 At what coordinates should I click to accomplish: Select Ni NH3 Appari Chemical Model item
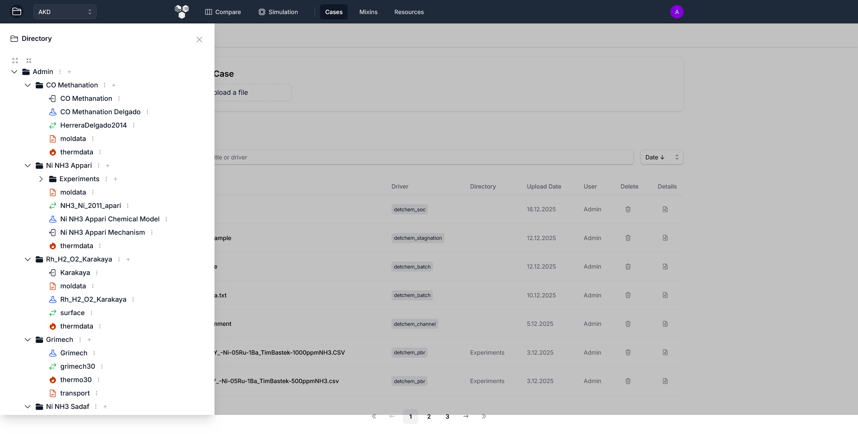coord(110,219)
